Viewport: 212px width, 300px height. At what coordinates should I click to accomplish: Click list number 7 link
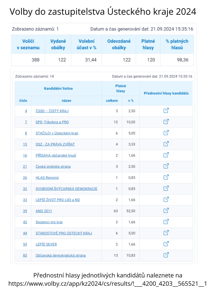[x=26, y=122]
